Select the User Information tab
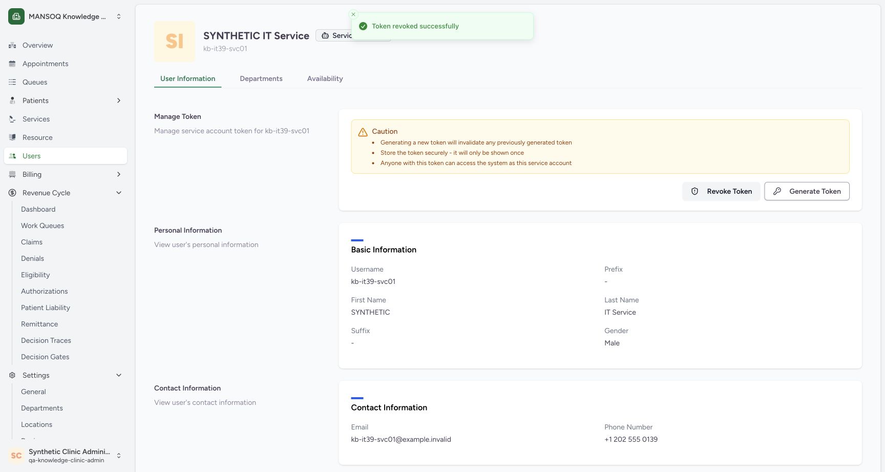The height and width of the screenshot is (472, 885). click(x=187, y=78)
